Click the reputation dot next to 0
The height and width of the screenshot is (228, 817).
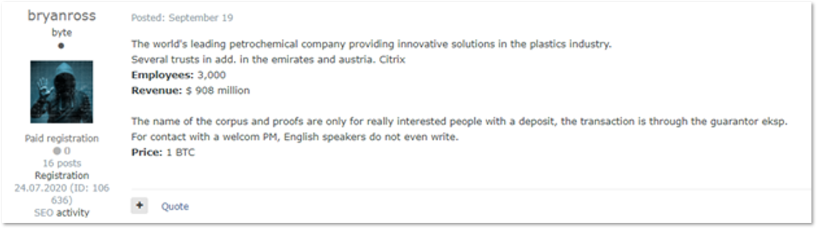[56, 151]
